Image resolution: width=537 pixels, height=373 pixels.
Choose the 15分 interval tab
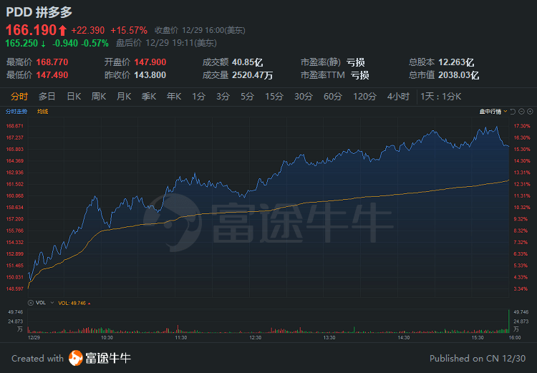tap(274, 97)
